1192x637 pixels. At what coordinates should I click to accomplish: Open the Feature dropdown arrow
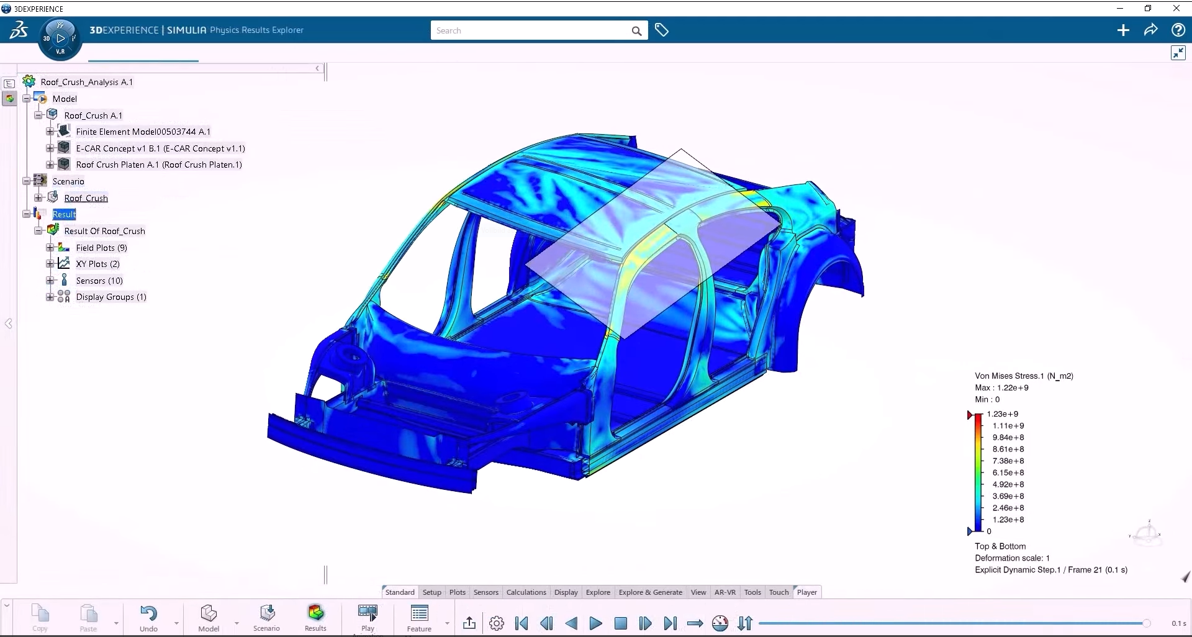pyautogui.click(x=447, y=623)
